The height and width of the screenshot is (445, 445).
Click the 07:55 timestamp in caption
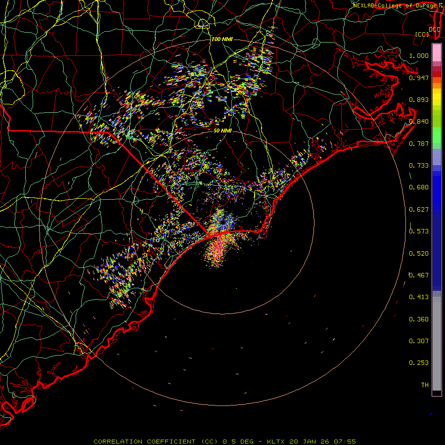coord(345,442)
